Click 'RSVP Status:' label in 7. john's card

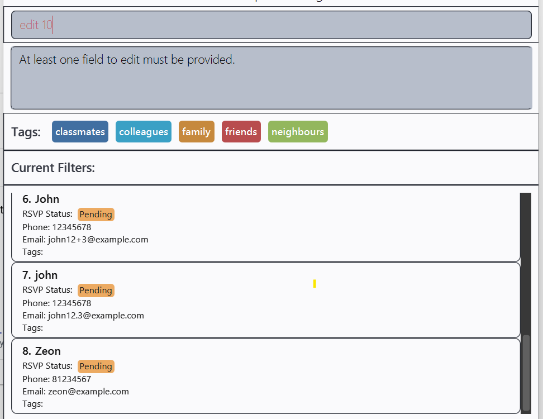pyautogui.click(x=47, y=290)
